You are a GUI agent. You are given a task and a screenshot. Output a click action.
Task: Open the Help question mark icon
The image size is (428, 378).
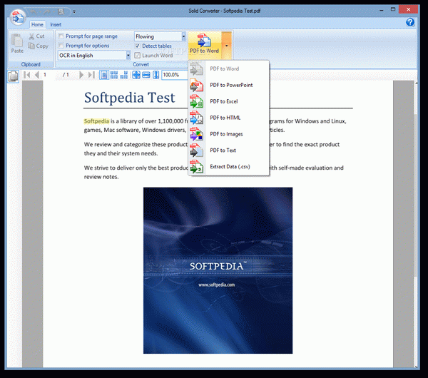[x=410, y=22]
